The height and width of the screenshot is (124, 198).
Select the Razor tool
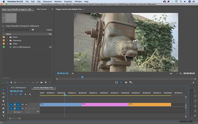coord(3,101)
